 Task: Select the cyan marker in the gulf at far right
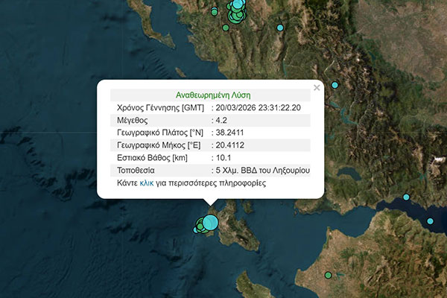430,221
